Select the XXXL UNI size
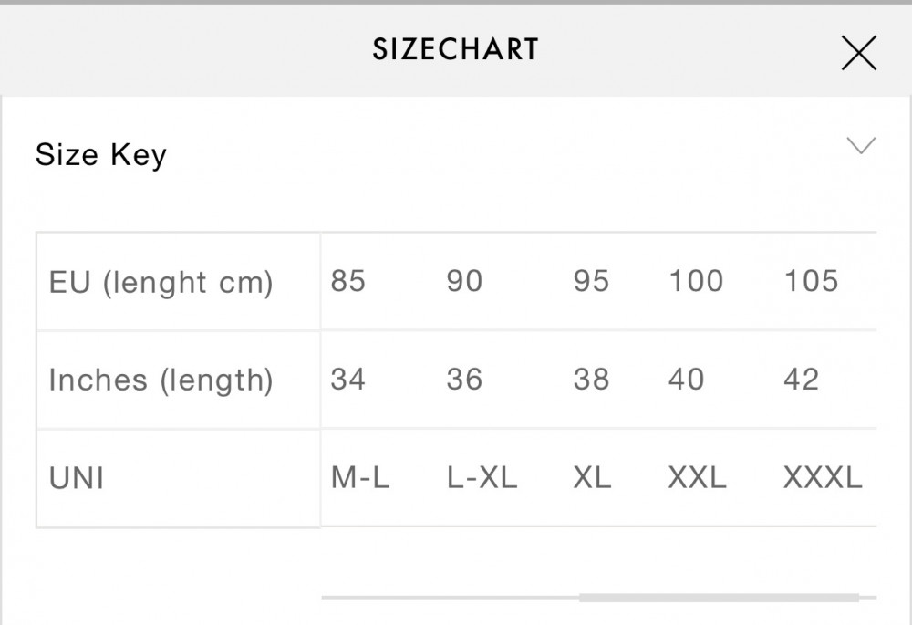912x625 pixels. click(823, 478)
